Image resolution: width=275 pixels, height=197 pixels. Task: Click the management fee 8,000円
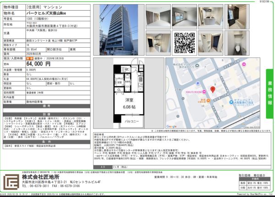click(x=31, y=70)
